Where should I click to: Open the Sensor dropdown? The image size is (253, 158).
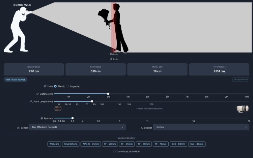pyautogui.click(x=77, y=127)
